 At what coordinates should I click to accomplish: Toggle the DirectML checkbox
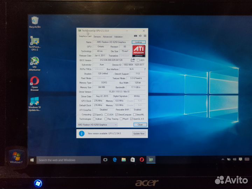point(134,114)
